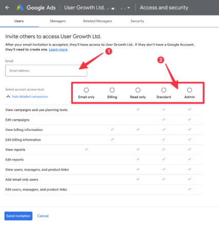Open the Managers tab
Viewport: 219px width, 225px height.
(58, 21)
